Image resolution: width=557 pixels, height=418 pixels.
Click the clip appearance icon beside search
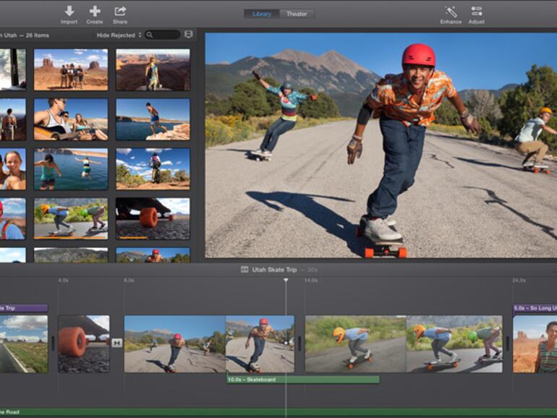click(x=189, y=34)
